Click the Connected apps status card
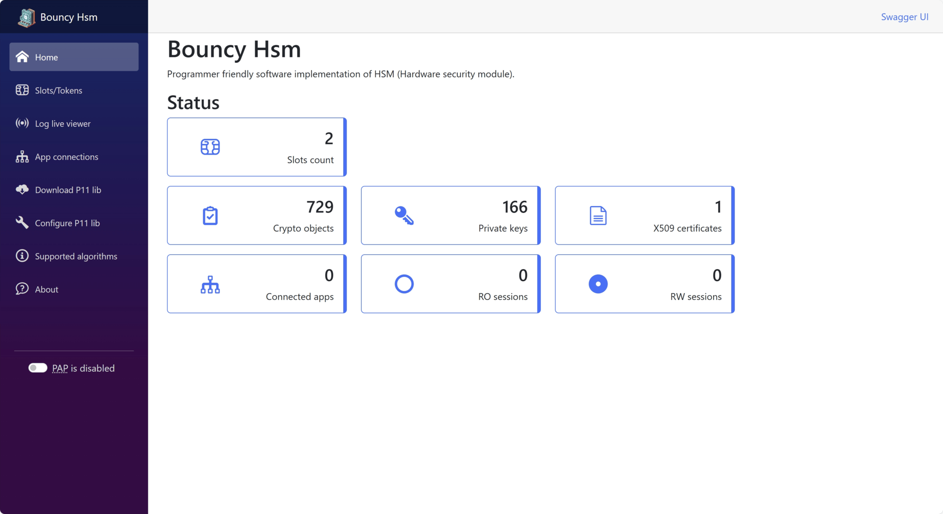This screenshot has width=943, height=514. (256, 284)
